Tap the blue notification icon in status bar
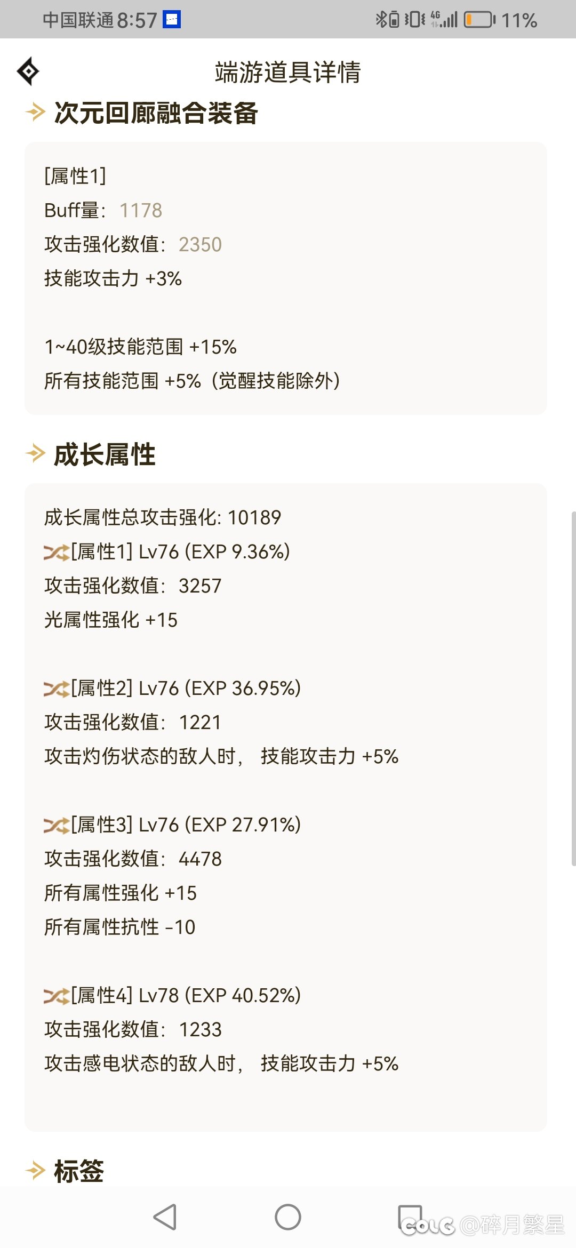The image size is (576, 1248). [172, 20]
